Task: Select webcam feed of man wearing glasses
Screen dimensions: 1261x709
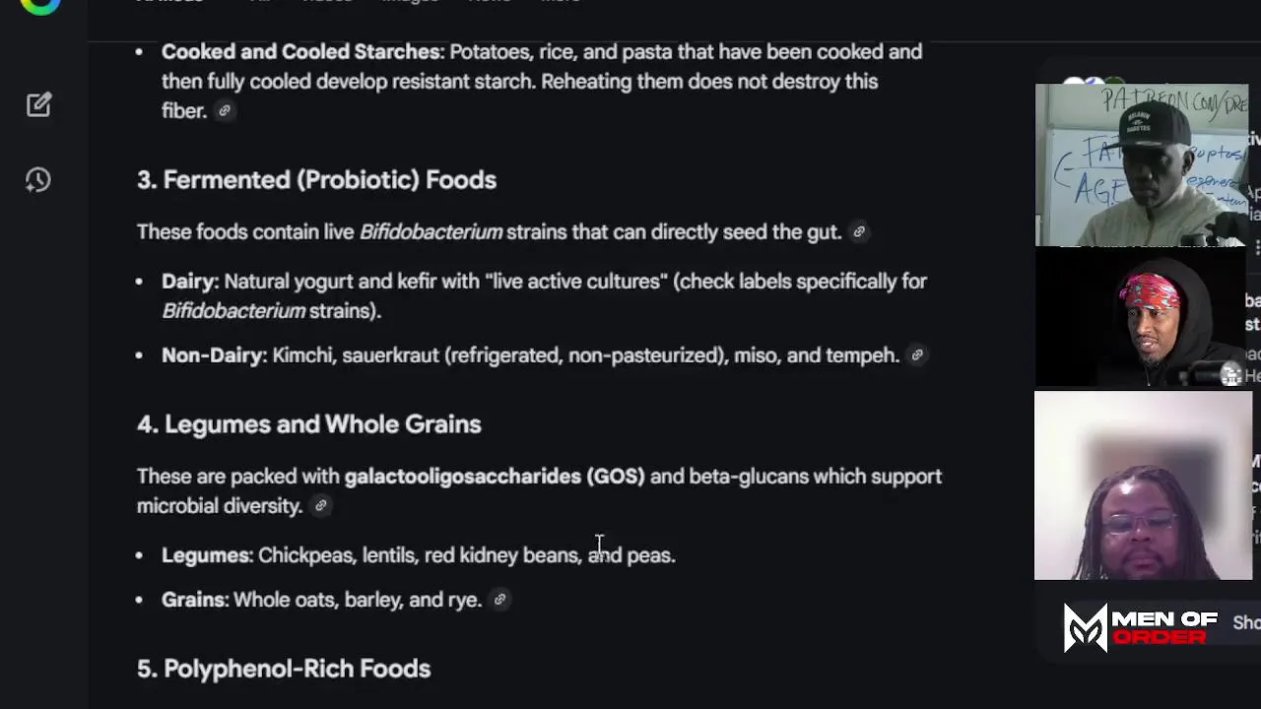Action: coord(1142,485)
